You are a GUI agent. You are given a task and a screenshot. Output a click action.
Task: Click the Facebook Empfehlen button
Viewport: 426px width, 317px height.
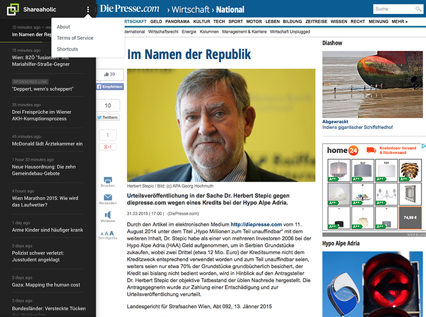point(110,86)
